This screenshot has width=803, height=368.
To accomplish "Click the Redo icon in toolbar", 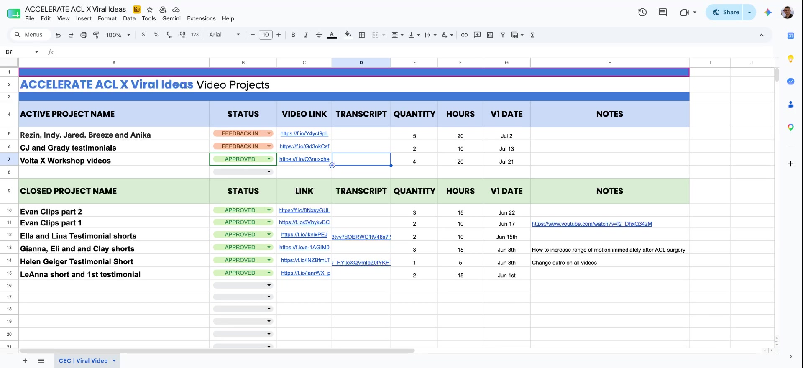I will pos(71,35).
